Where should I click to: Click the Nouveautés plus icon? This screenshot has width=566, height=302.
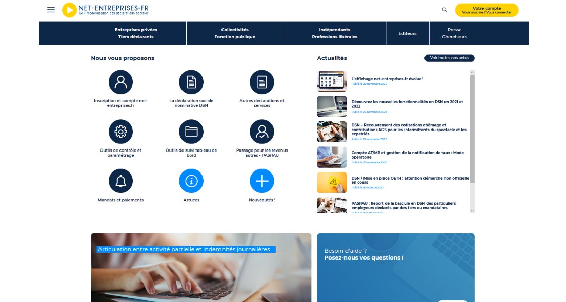(x=262, y=181)
